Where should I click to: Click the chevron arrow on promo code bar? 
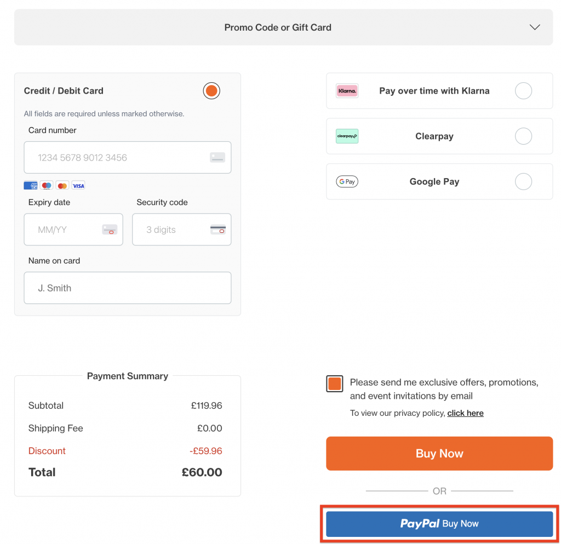click(x=535, y=27)
